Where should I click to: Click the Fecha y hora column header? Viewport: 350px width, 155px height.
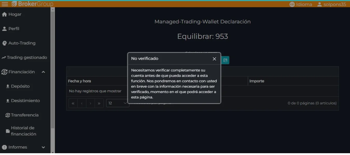[80, 81]
